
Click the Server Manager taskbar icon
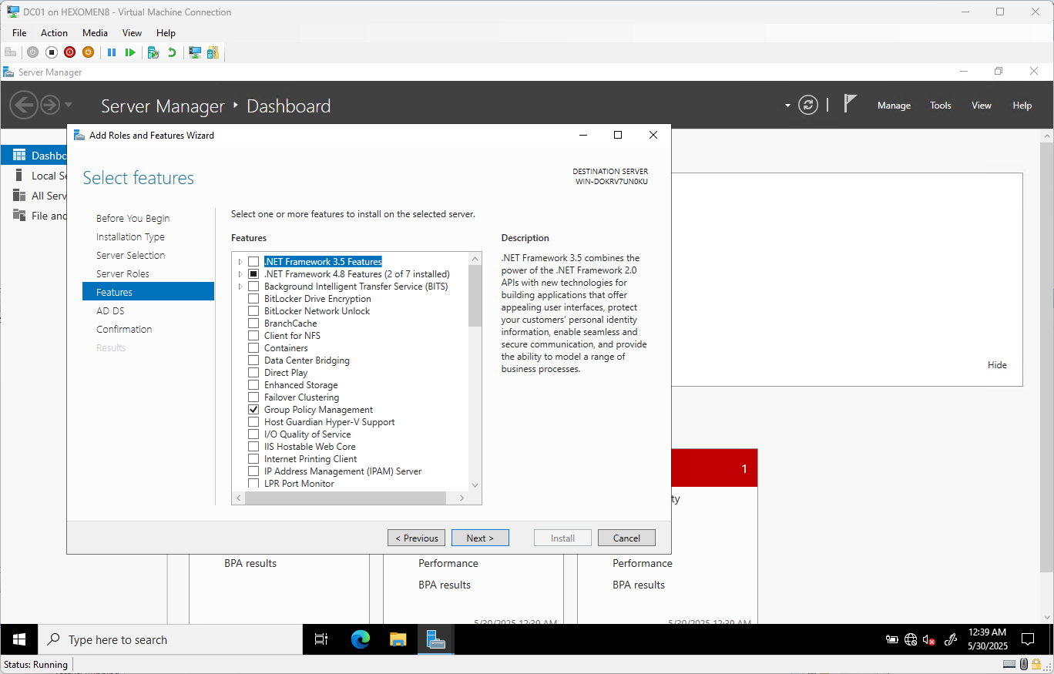coord(436,639)
